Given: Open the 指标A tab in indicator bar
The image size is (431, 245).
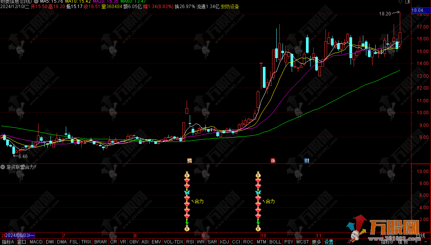Looking at the screenshot, I should click(x=8, y=242).
